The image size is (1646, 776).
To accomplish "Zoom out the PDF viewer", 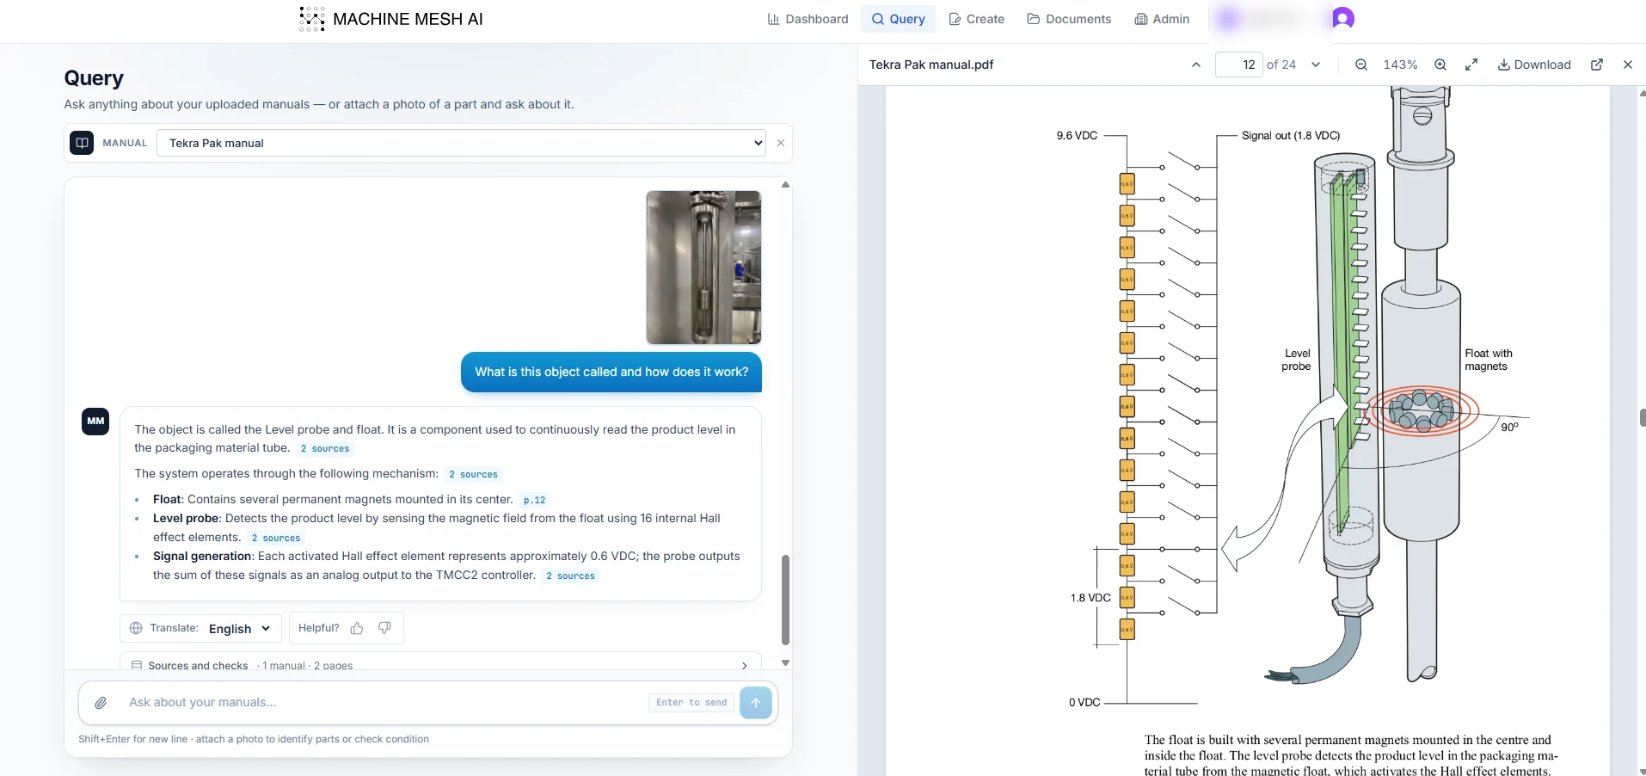I will coord(1361,65).
